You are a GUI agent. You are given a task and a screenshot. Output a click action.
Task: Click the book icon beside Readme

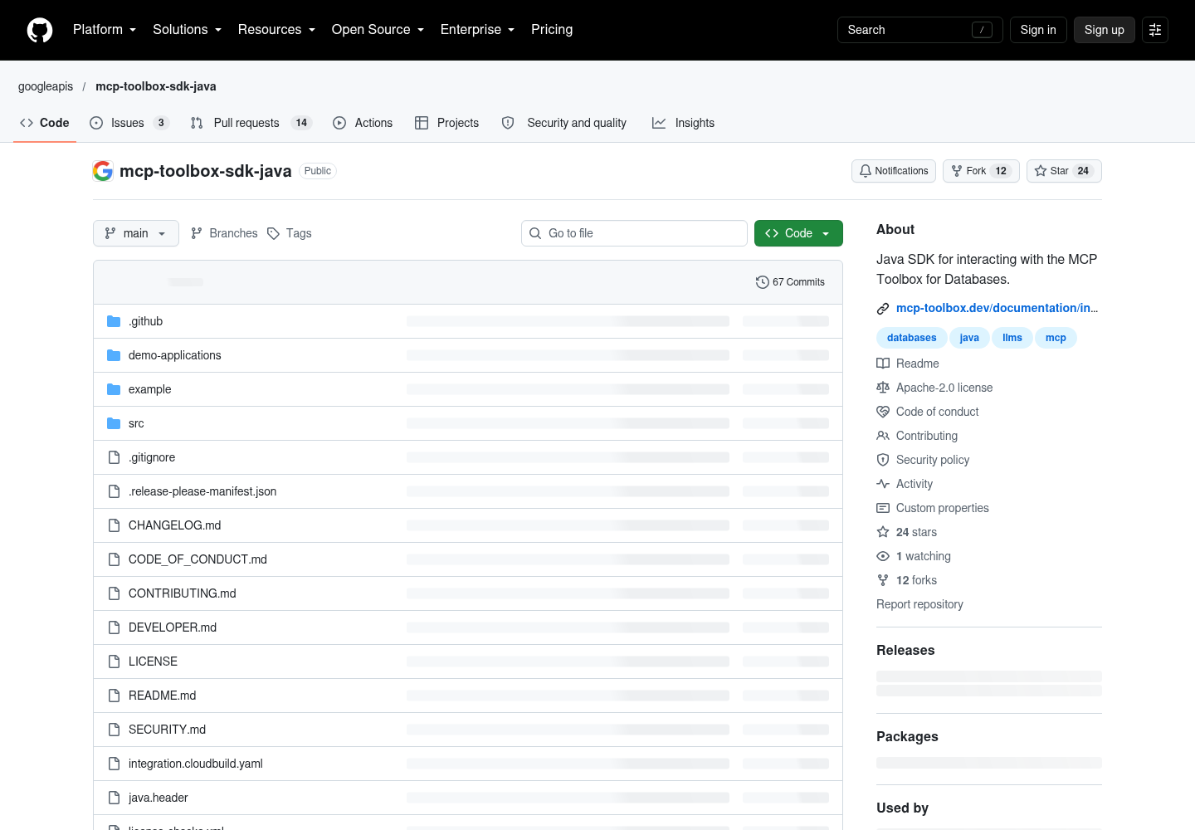pos(883,364)
